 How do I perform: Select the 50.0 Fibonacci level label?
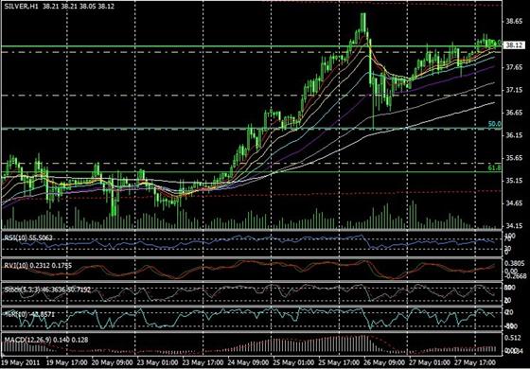[494, 124]
